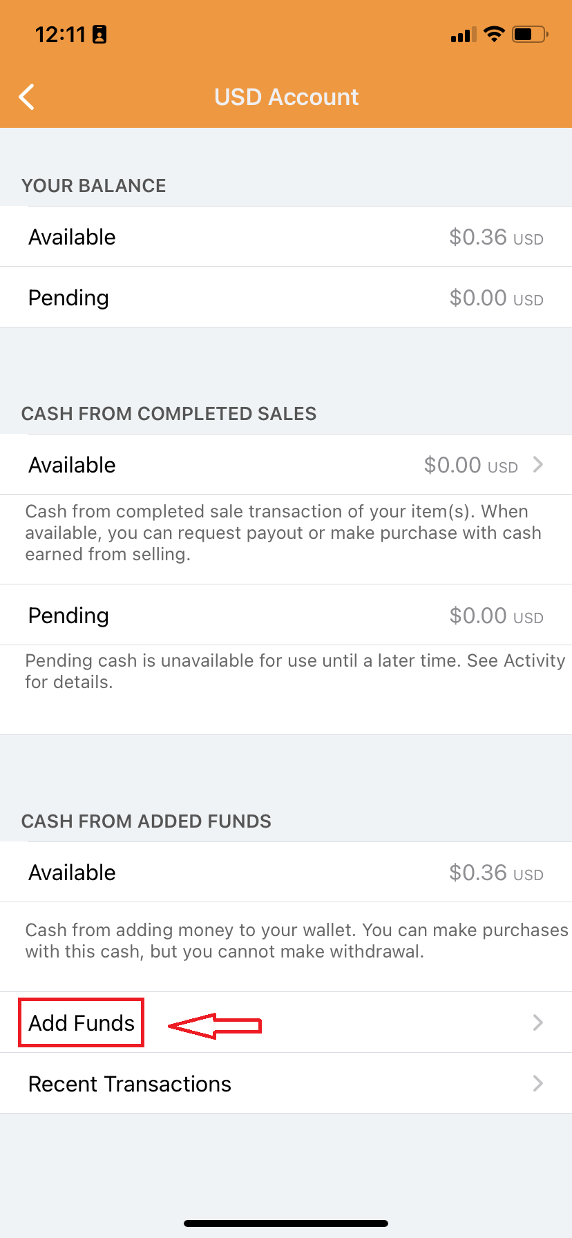Tap the red arrow annotation

[215, 1026]
